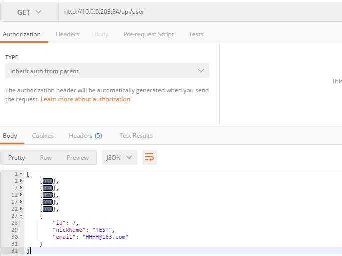Screen dimensions: 342x256
Task: Open the Test Results tab
Action: click(136, 136)
